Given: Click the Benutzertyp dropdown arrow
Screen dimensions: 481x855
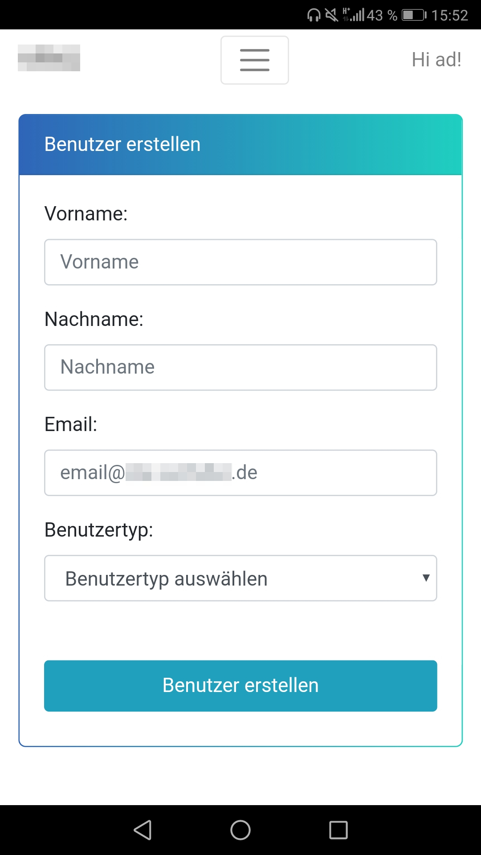Looking at the screenshot, I should (426, 578).
